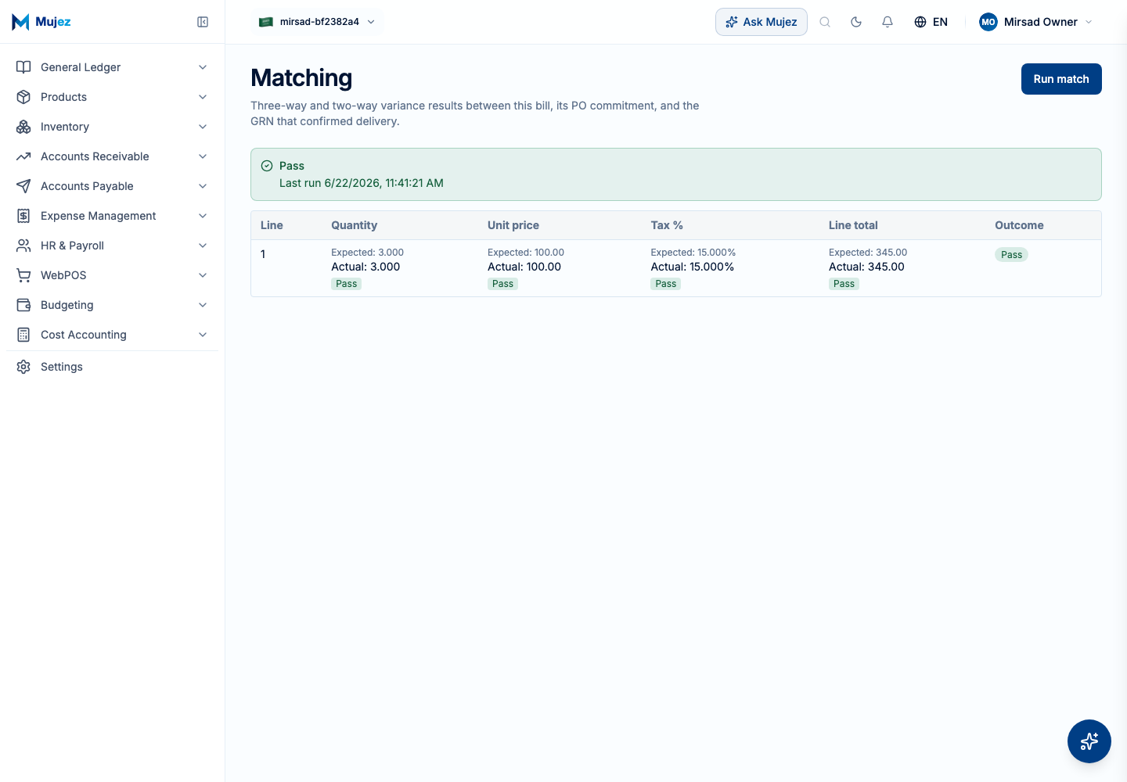Click the Ask Mujez button
Image resolution: width=1127 pixels, height=782 pixels.
click(762, 22)
